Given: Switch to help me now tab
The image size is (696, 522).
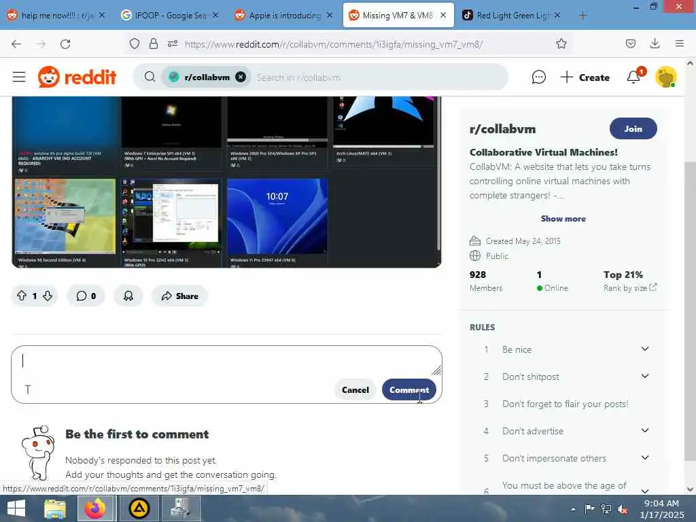Looking at the screenshot, I should tap(57, 15).
